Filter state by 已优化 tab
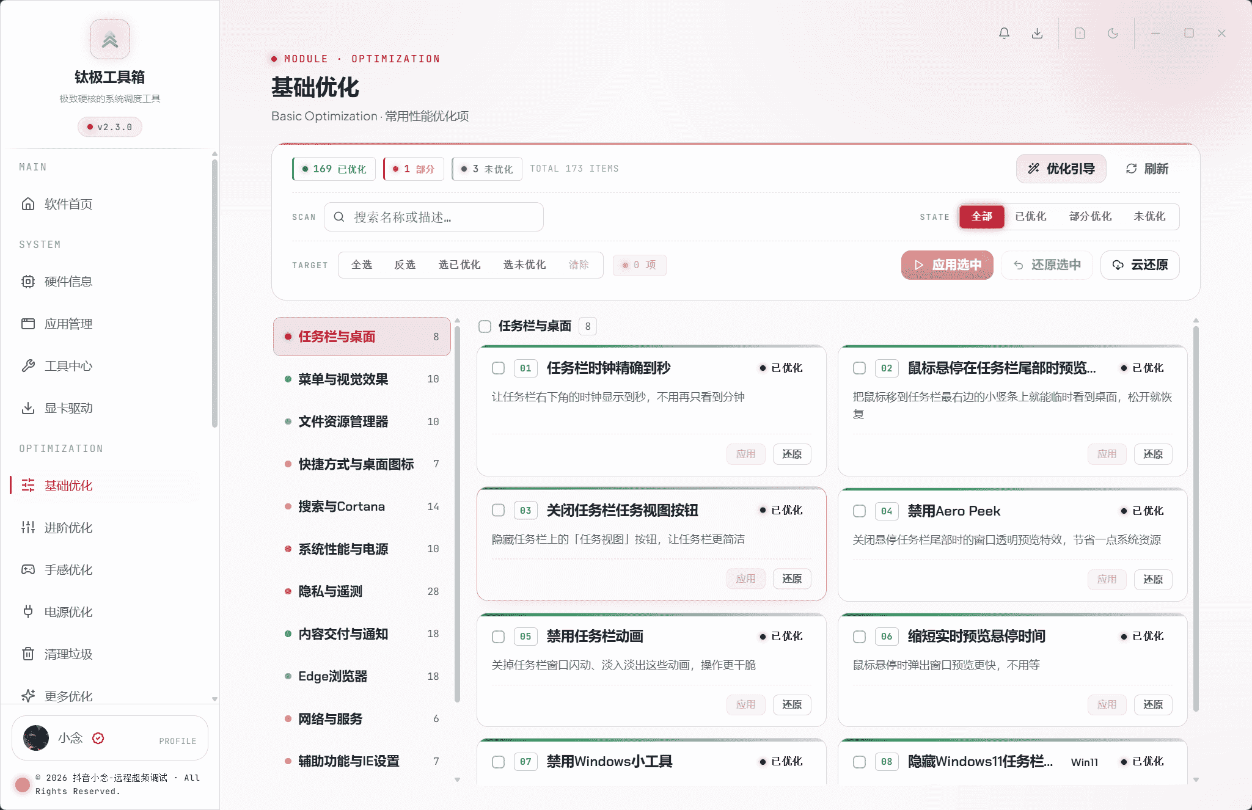The image size is (1252, 810). click(1031, 216)
